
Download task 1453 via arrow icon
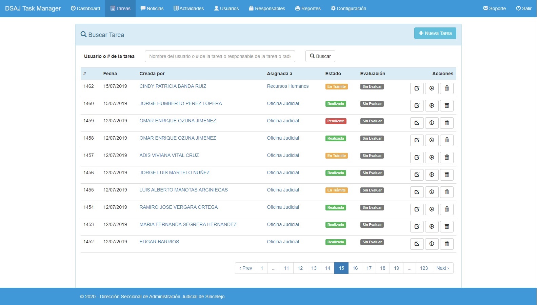[x=432, y=227]
